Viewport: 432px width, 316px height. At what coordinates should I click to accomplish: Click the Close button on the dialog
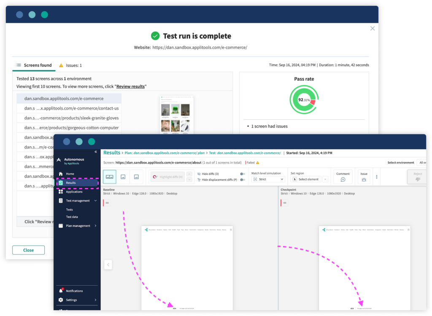click(28, 250)
